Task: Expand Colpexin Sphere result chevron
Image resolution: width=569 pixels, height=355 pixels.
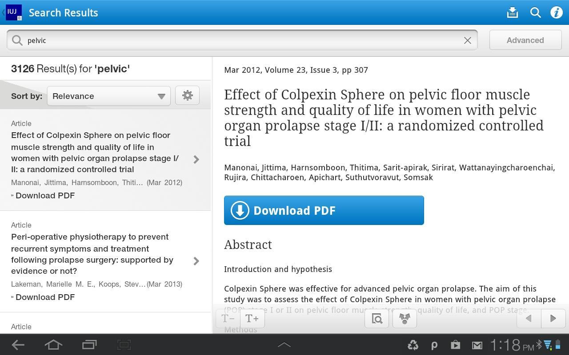Action: pos(196,159)
